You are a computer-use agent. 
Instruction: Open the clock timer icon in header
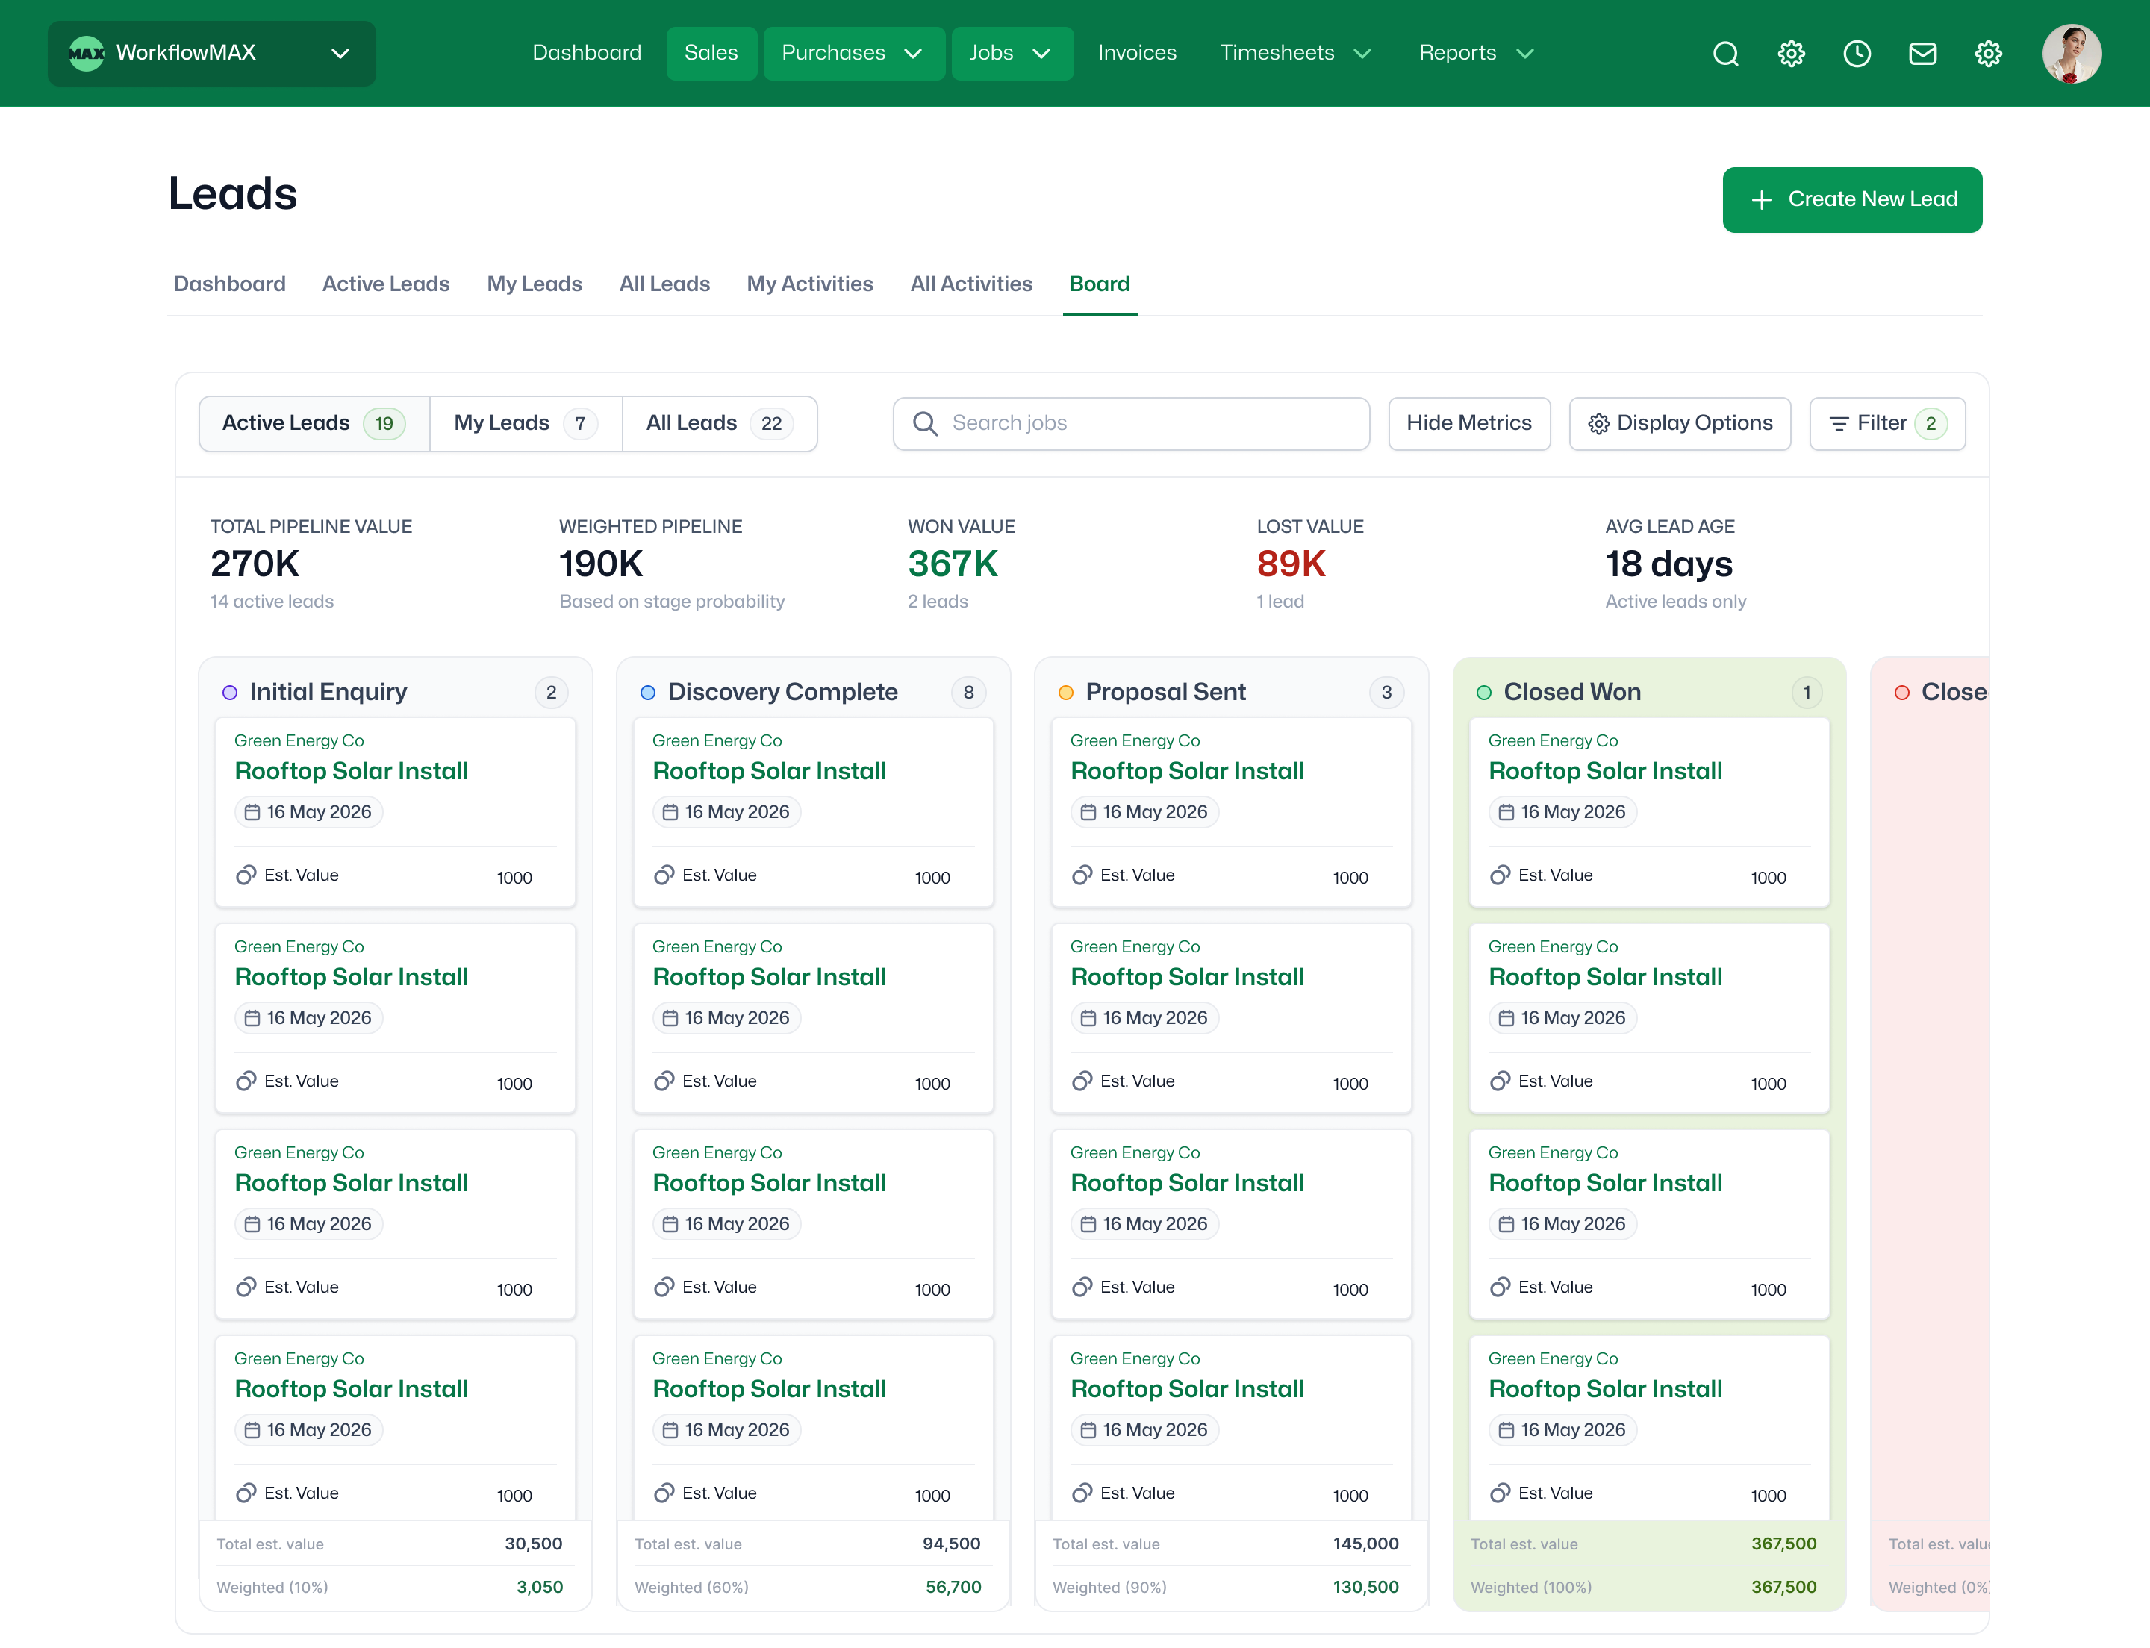tap(1857, 53)
